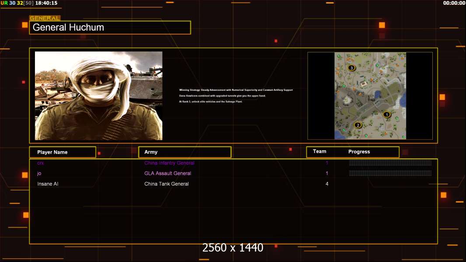The height and width of the screenshot is (262, 466).
Task: Click the loading progress bar for jo
Action: pos(390,173)
